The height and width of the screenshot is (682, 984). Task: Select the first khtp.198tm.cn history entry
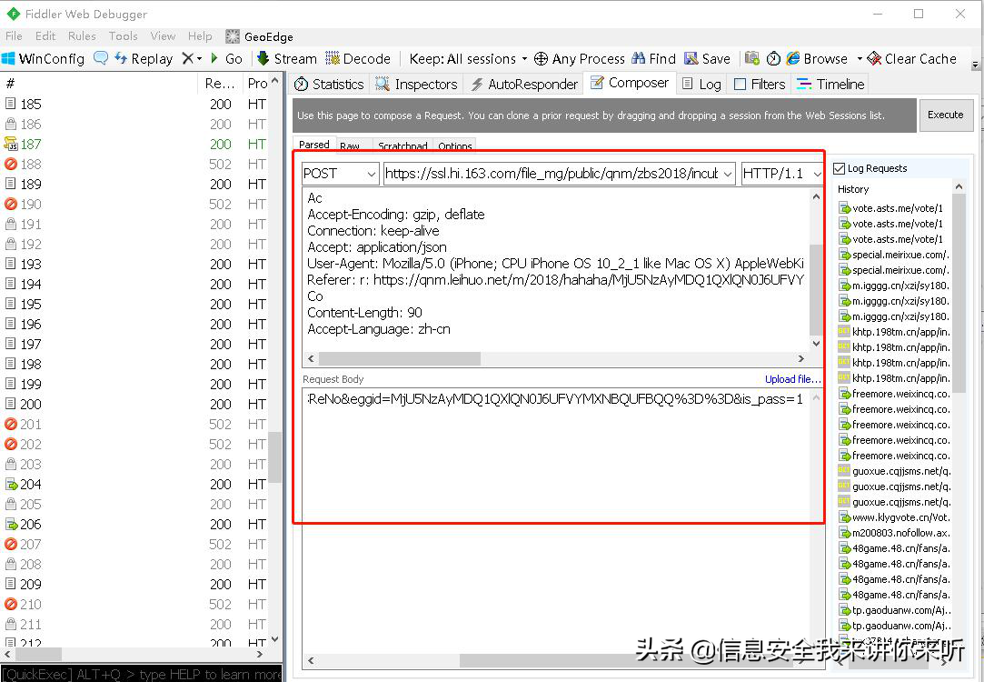click(x=894, y=332)
